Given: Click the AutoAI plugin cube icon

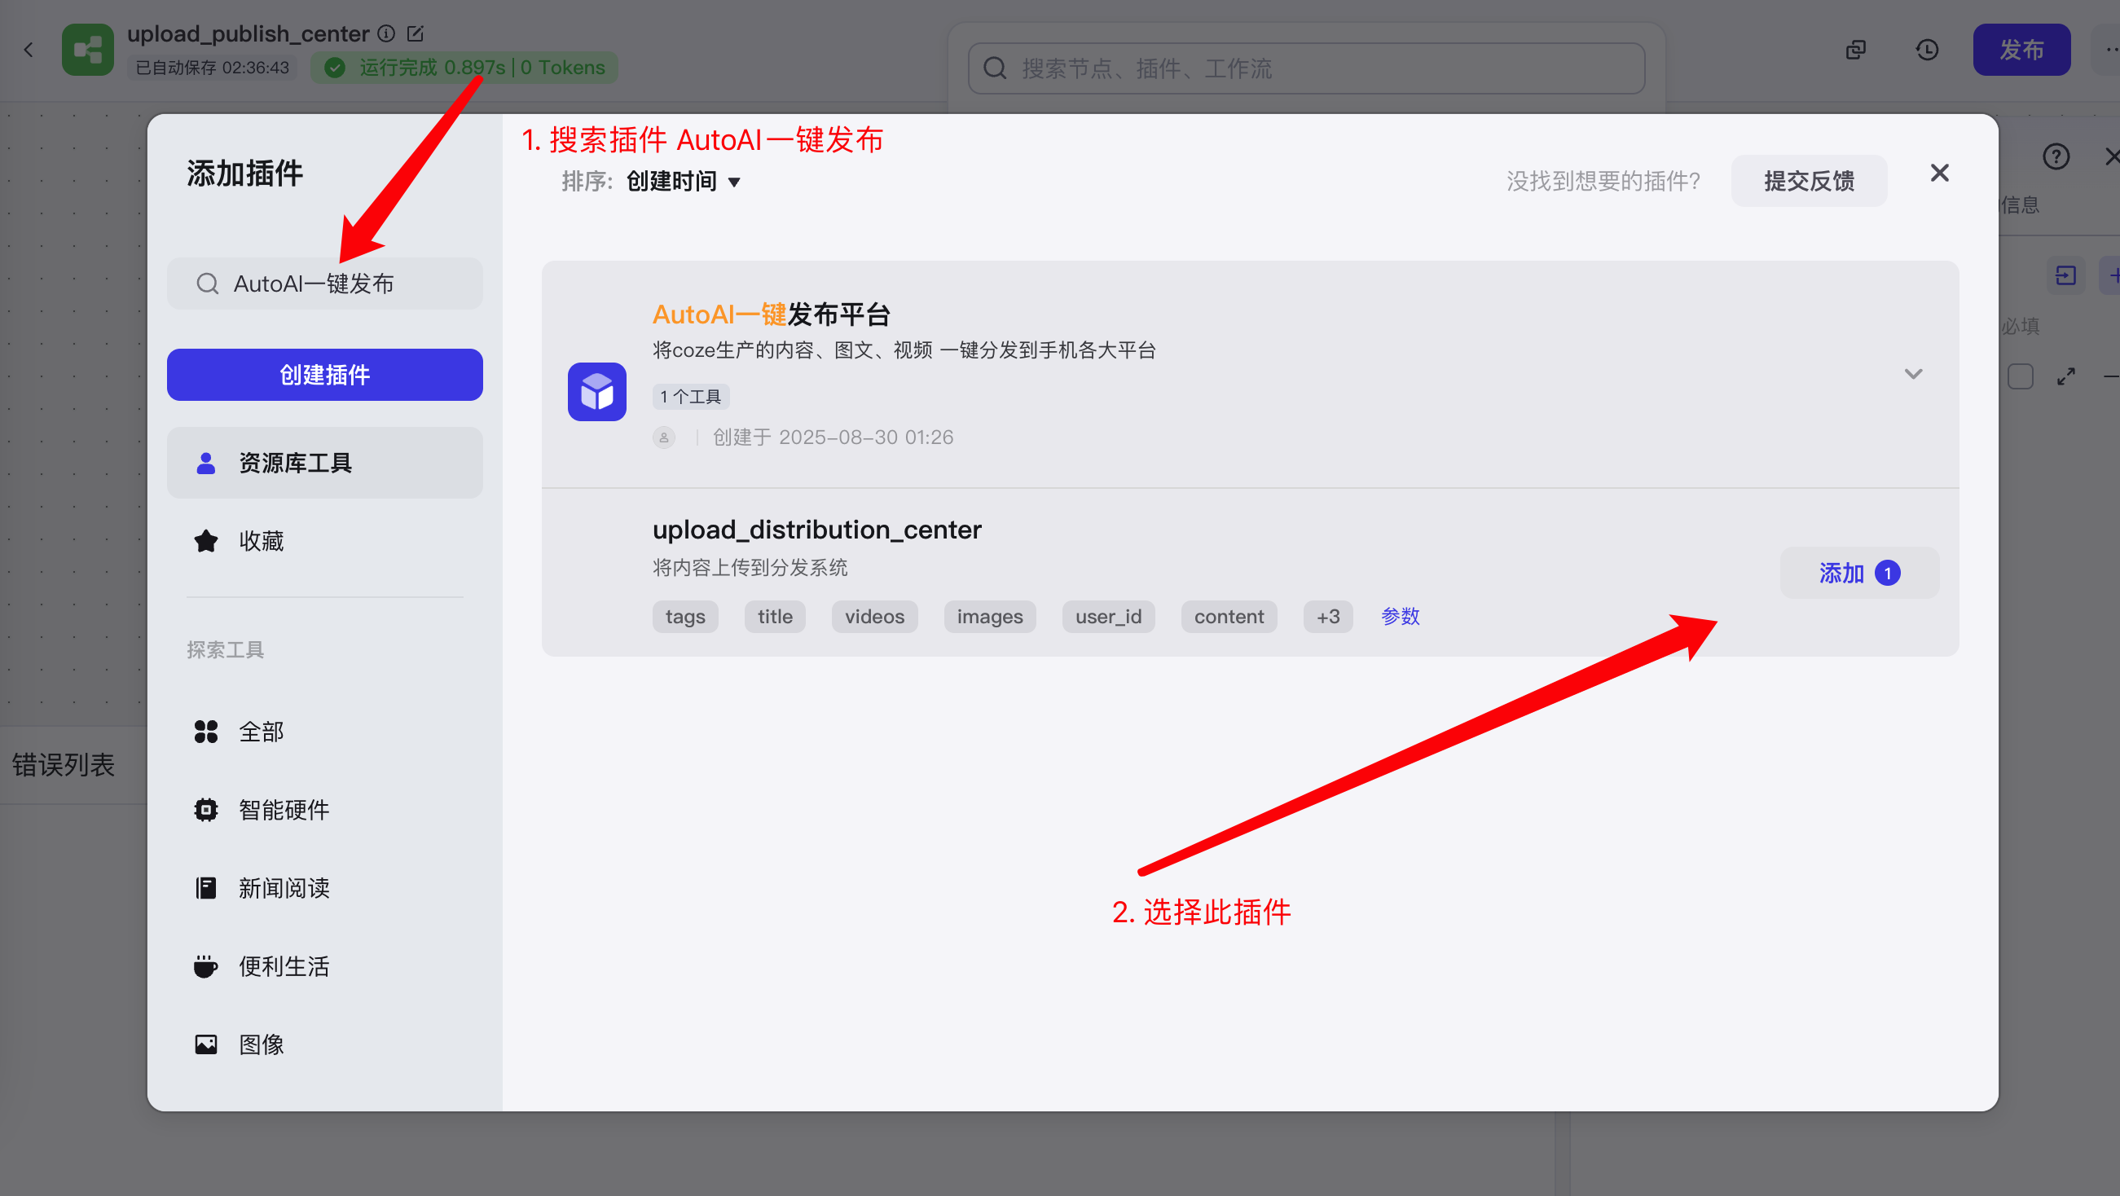Looking at the screenshot, I should (x=596, y=392).
